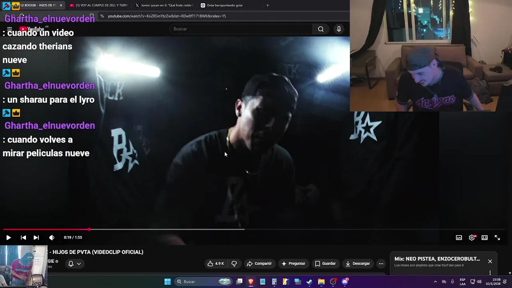This screenshot has height=288, width=512.
Task: Mute the YouTube player volume
Action: (52, 238)
